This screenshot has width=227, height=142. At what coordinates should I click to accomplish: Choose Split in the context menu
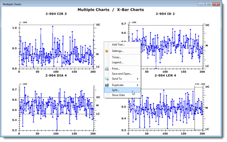pyautogui.click(x=116, y=90)
